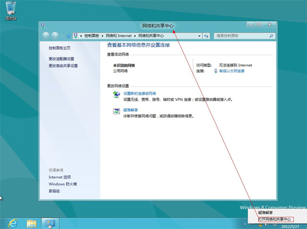
Task: Click the icon beside 设置新的连接或网络
Action: coord(117,94)
